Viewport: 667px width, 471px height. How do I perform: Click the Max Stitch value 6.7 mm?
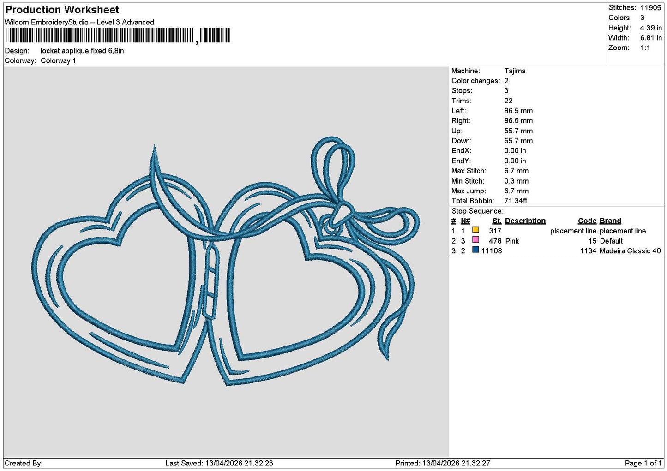pos(517,171)
